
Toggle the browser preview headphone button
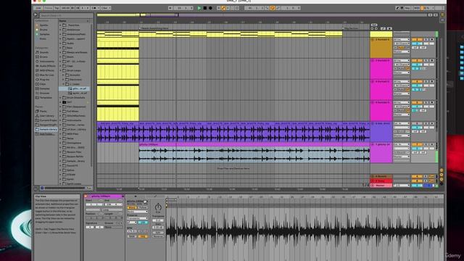[x=42, y=188]
